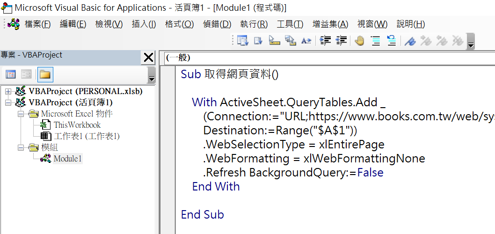Screen dimensions: 495x234
Task: Click the 'End With' code line
Action: [216, 187]
